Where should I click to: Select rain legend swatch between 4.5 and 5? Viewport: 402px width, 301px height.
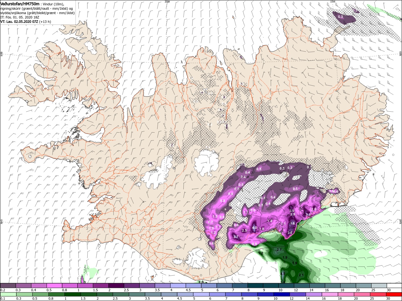pyautogui.click(x=186, y=294)
